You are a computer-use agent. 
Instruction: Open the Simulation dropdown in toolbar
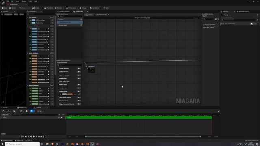[95, 8]
